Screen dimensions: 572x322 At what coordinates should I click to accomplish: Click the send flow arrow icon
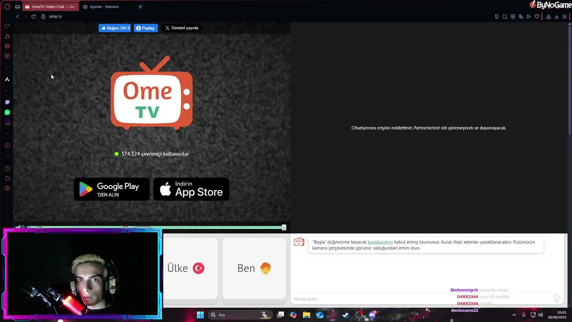click(529, 17)
